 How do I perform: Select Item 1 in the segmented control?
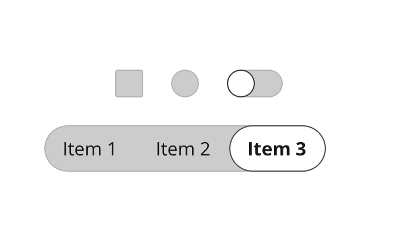(90, 148)
